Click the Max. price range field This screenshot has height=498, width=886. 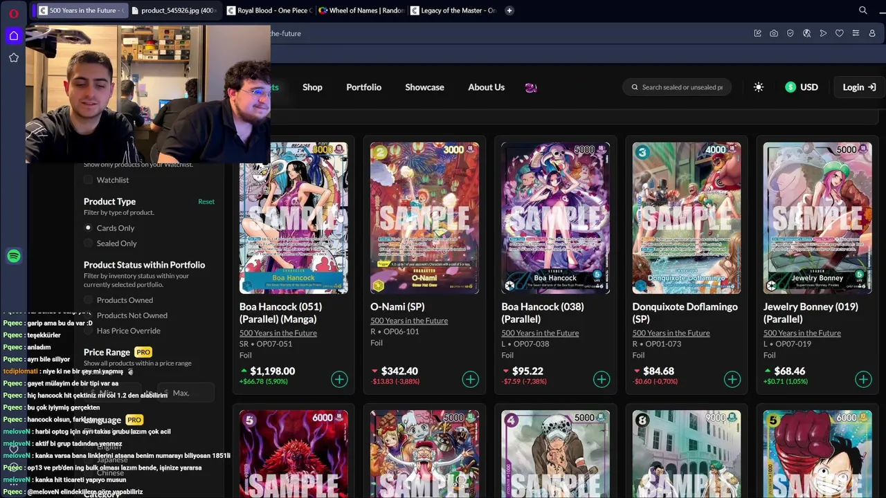tap(186, 393)
